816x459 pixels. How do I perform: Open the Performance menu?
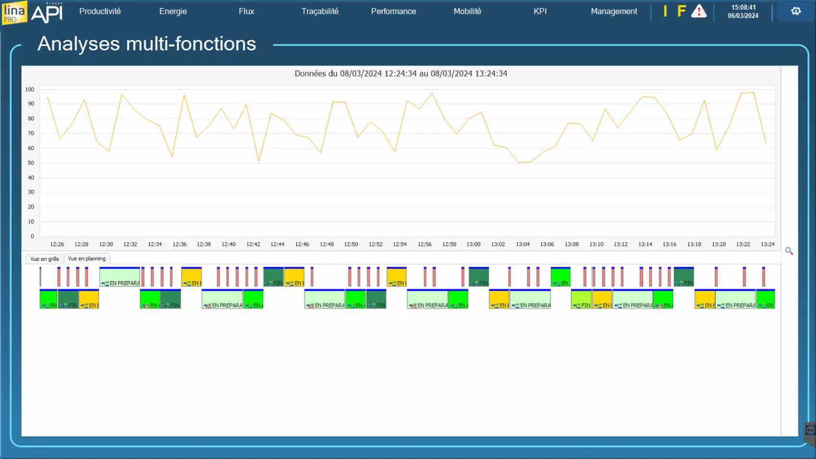(393, 11)
